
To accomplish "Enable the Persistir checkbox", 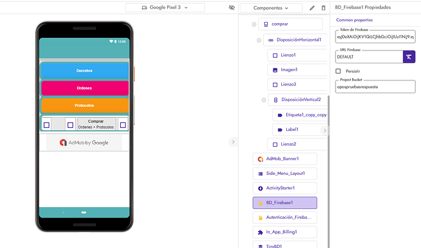I will 338,71.
